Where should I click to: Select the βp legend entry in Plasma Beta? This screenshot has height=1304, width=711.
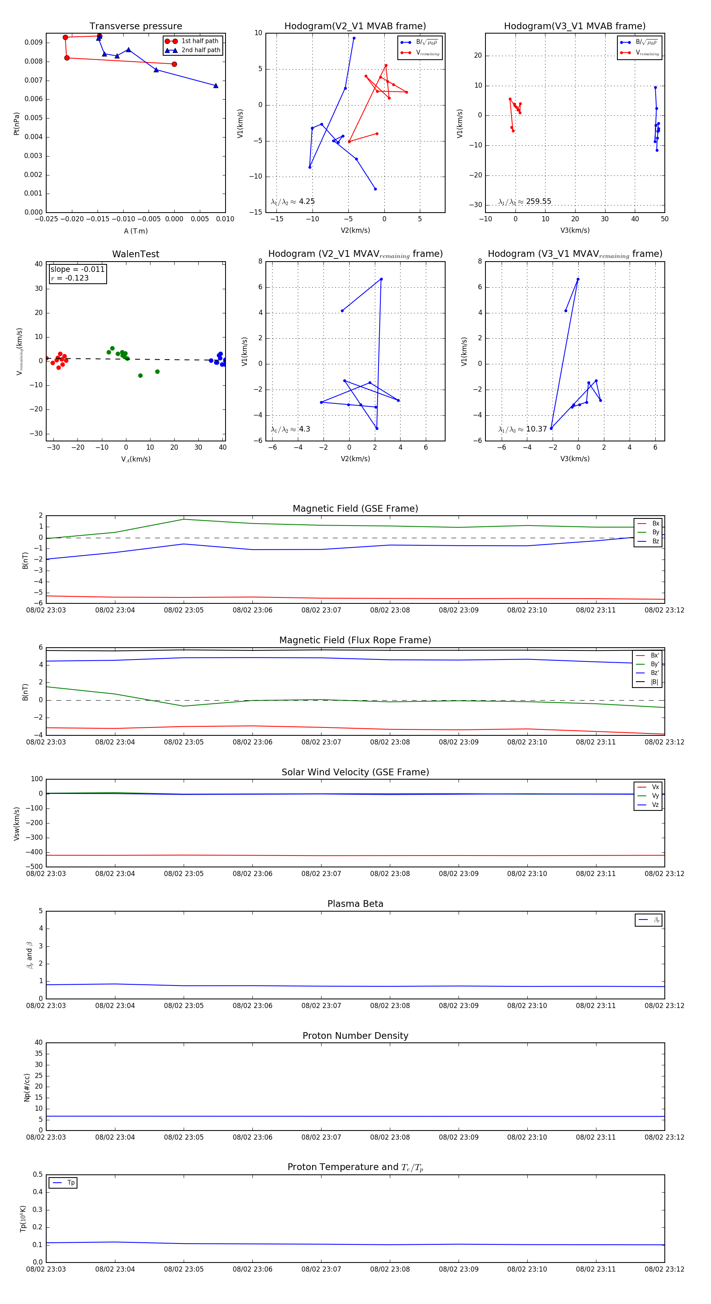click(649, 920)
